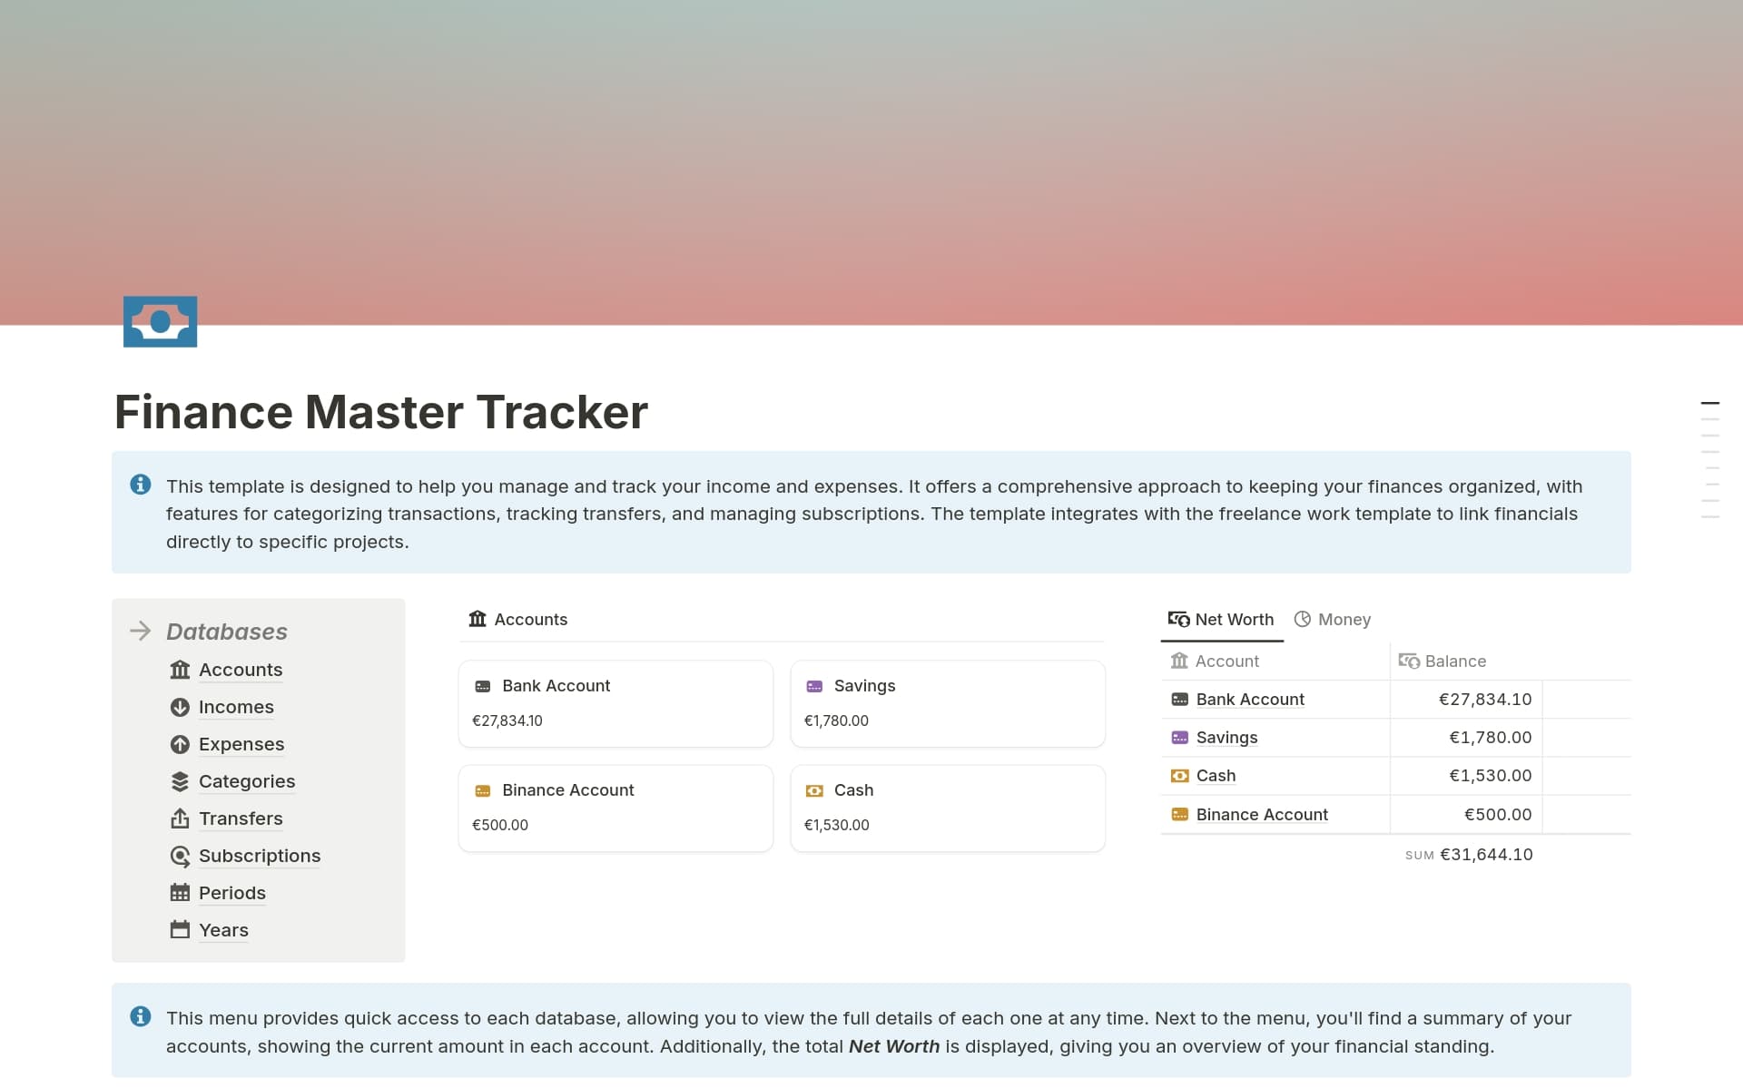Click the upward arrow icon beside Expenses
This screenshot has height=1088, width=1743.
click(180, 744)
